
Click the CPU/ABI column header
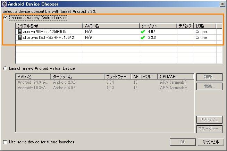(x=176, y=77)
